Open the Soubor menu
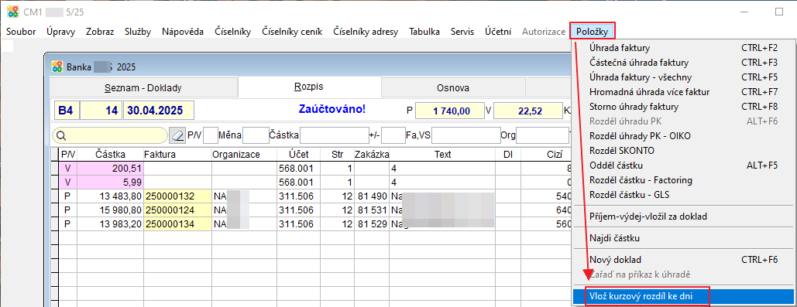 21,32
